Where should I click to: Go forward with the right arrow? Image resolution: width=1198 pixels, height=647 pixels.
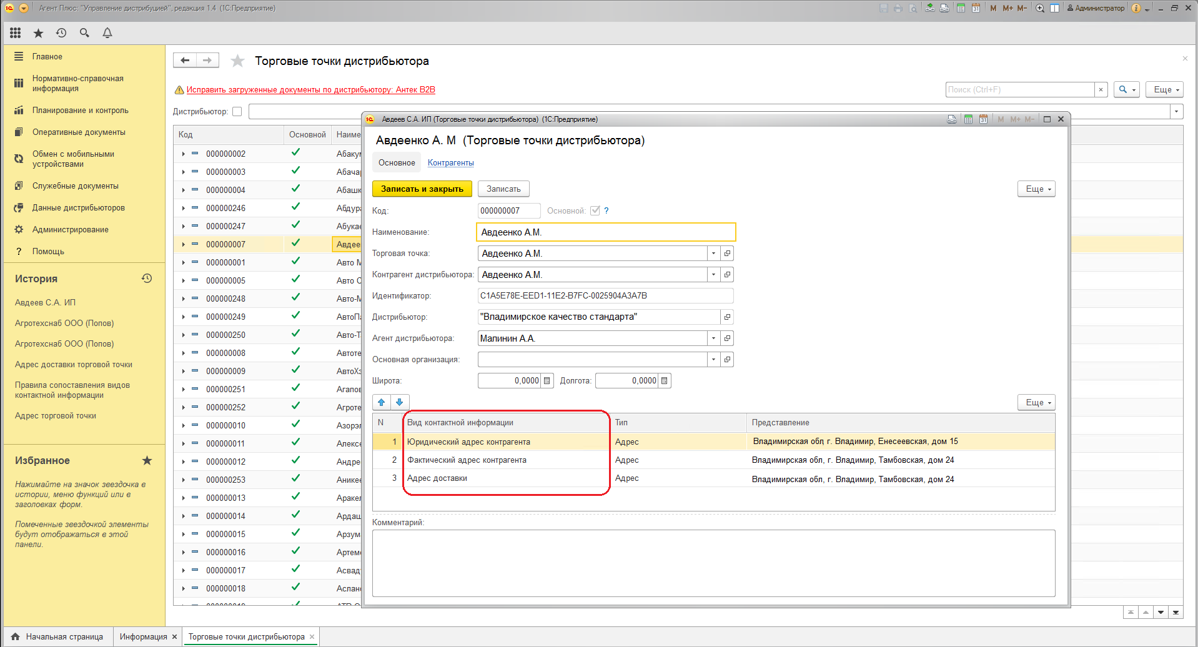[207, 60]
